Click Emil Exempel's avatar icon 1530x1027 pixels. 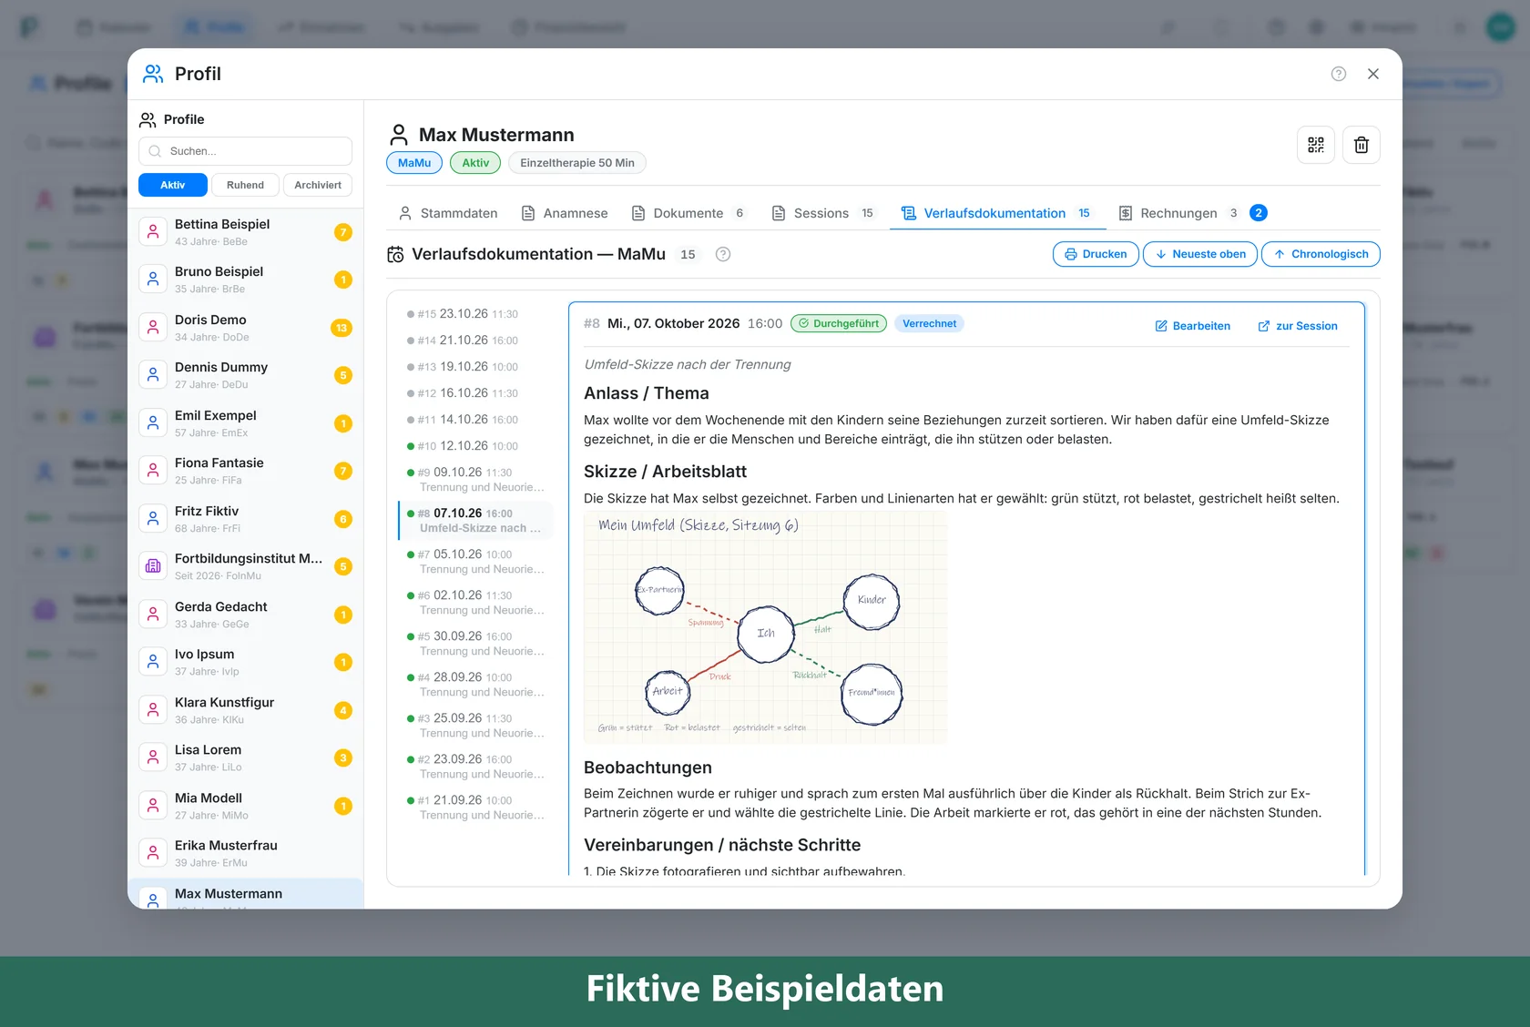coord(153,422)
